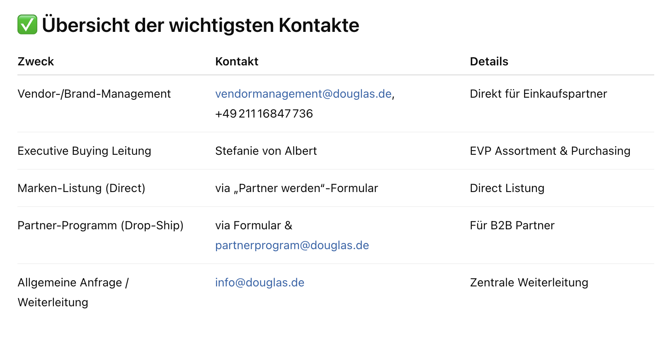Click the "Direkt für Einkaufspartner" cell
Viewport: 670px width, 346px height.
538,94
